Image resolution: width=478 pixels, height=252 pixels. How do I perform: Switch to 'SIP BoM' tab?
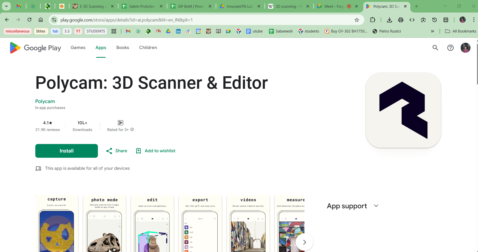(x=191, y=6)
